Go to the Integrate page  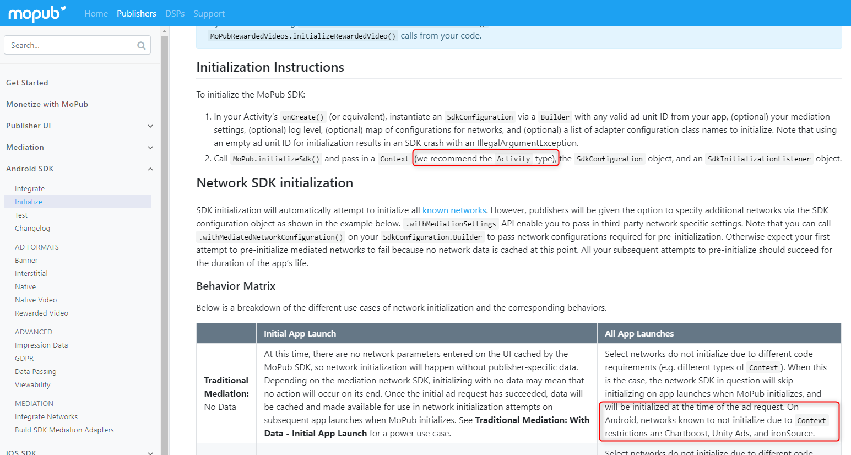[30, 188]
